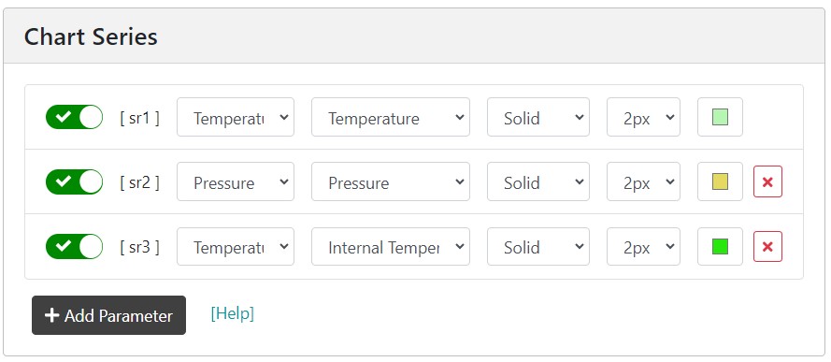This screenshot has height=362, width=831.
Task: Expand Internal Temperature dropdown in sr3
Action: coord(391,246)
